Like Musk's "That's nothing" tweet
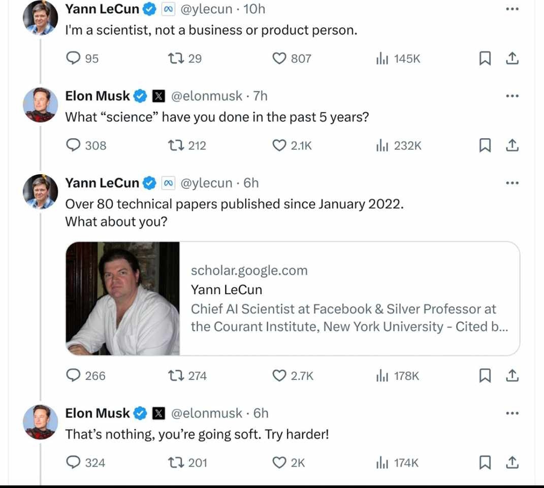Viewport: 544px width, 488px height. (279, 463)
